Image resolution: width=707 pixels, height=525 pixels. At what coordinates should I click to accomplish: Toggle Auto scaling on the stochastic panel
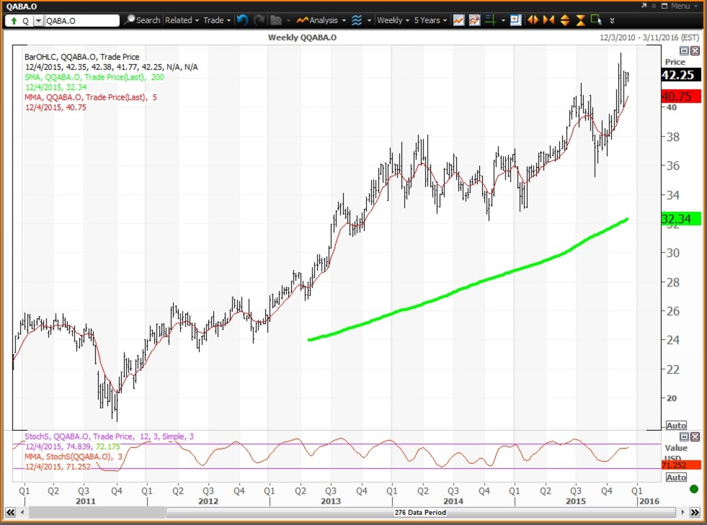click(x=676, y=477)
